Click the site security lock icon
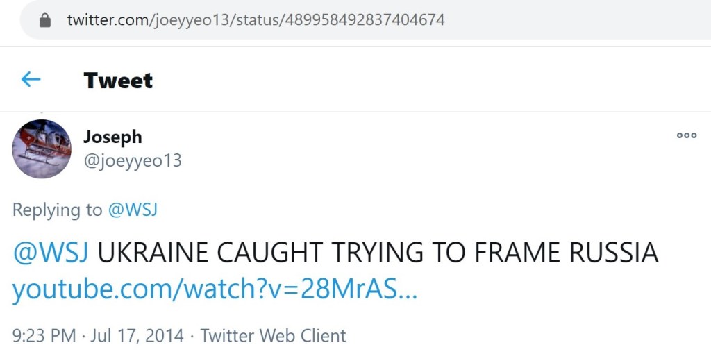 [45, 20]
